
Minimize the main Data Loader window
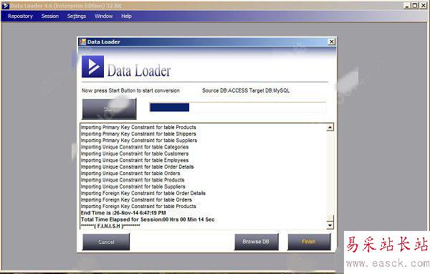407,6
